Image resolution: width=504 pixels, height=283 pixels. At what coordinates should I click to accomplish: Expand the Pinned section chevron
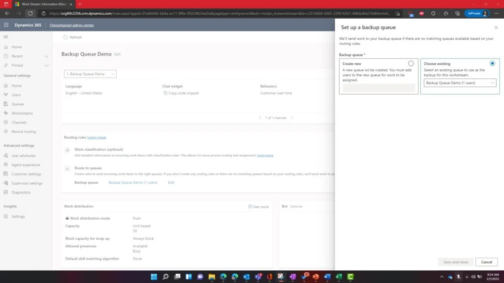[x=46, y=65]
